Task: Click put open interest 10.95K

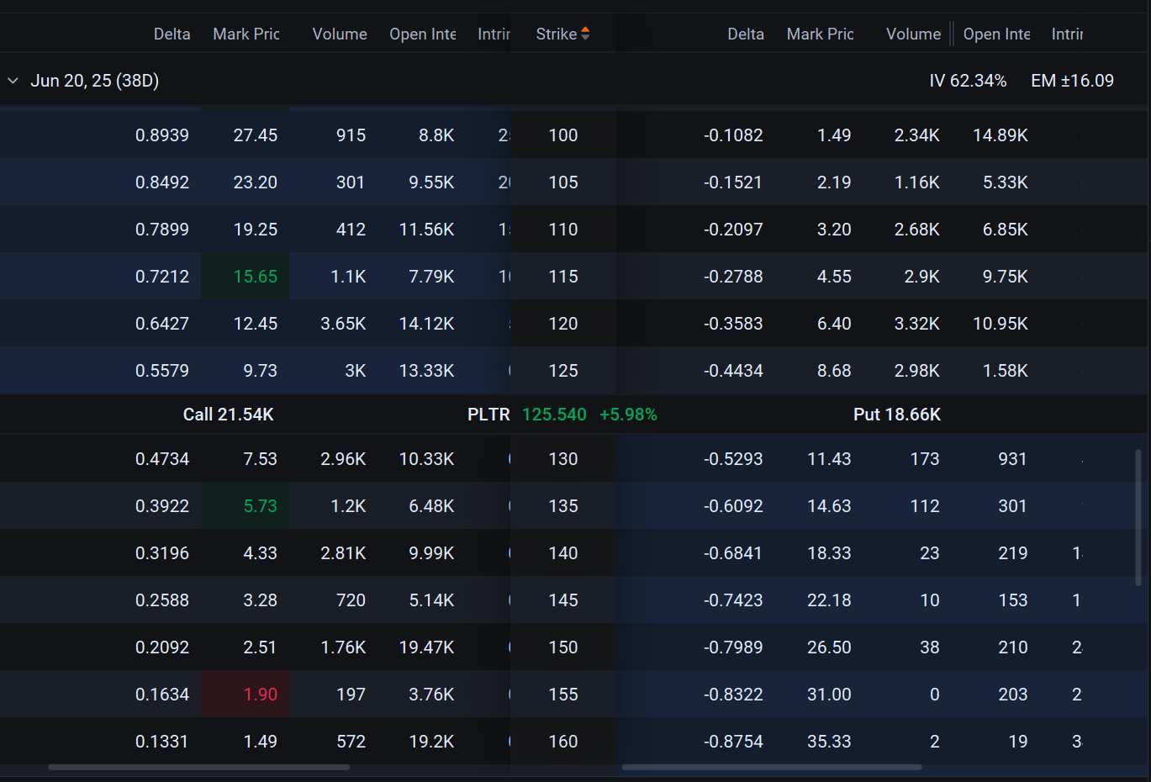Action: pyautogui.click(x=1001, y=324)
